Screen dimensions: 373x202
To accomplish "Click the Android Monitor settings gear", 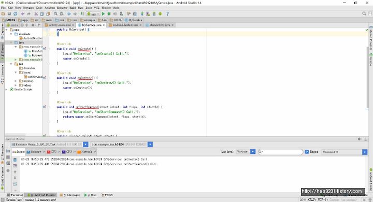I will (x=360, y=139).
